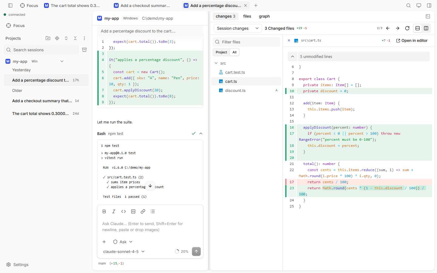The height and width of the screenshot is (273, 437).
Task: Click the archive icon next to Search sessions
Action: coord(84,50)
